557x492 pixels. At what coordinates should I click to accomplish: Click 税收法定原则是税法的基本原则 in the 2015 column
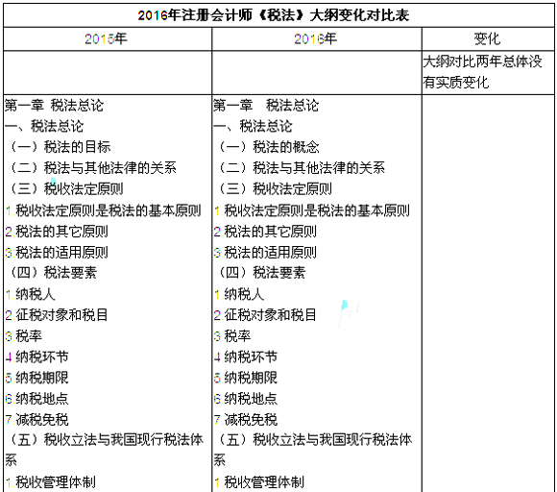click(108, 210)
